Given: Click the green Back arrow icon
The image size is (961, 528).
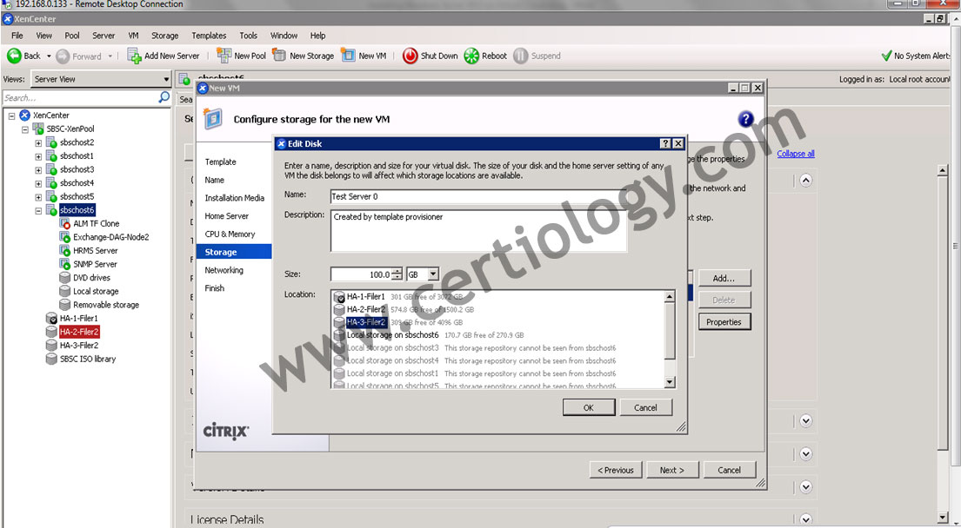Looking at the screenshot, I should pyautogui.click(x=14, y=56).
